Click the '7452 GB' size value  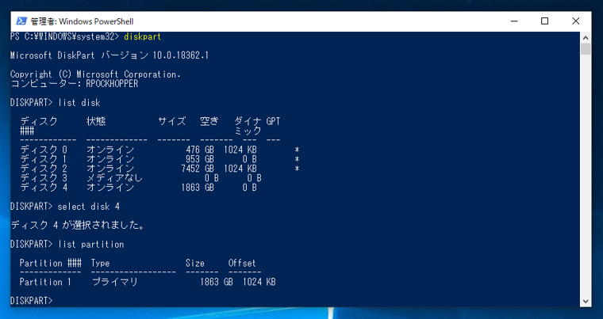(x=198, y=168)
